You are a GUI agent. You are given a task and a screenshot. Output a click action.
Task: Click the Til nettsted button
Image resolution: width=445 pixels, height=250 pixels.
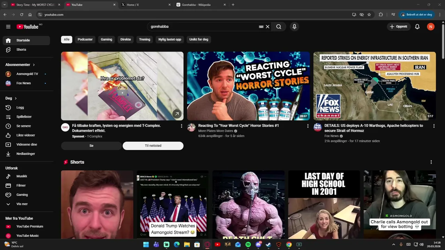(x=153, y=146)
